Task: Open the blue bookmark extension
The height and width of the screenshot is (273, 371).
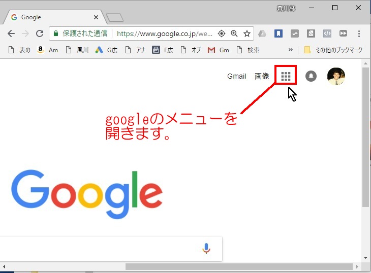Action: [279, 33]
